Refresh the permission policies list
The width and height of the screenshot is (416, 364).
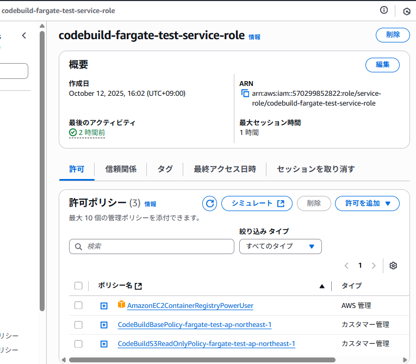click(x=209, y=203)
